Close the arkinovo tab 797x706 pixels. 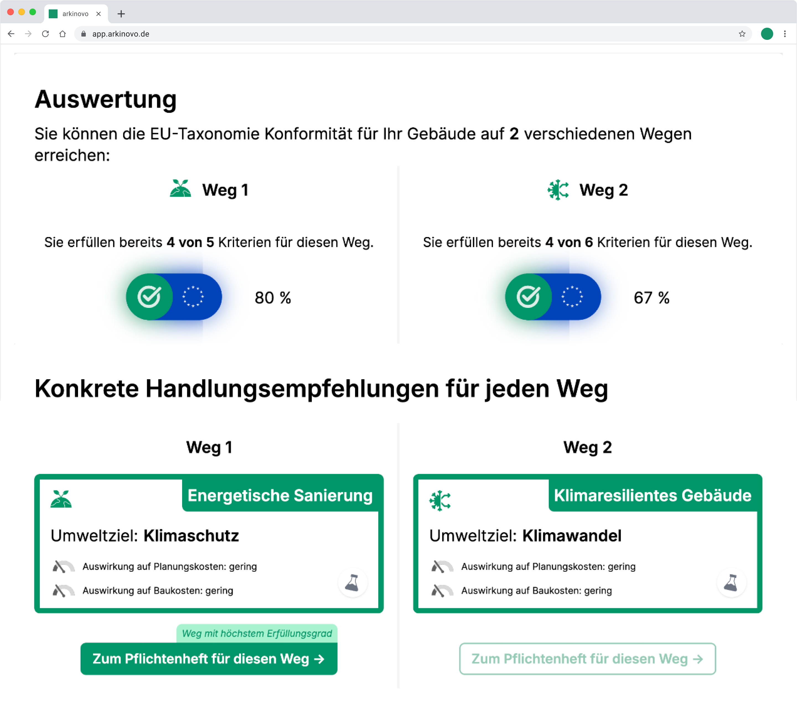click(99, 14)
